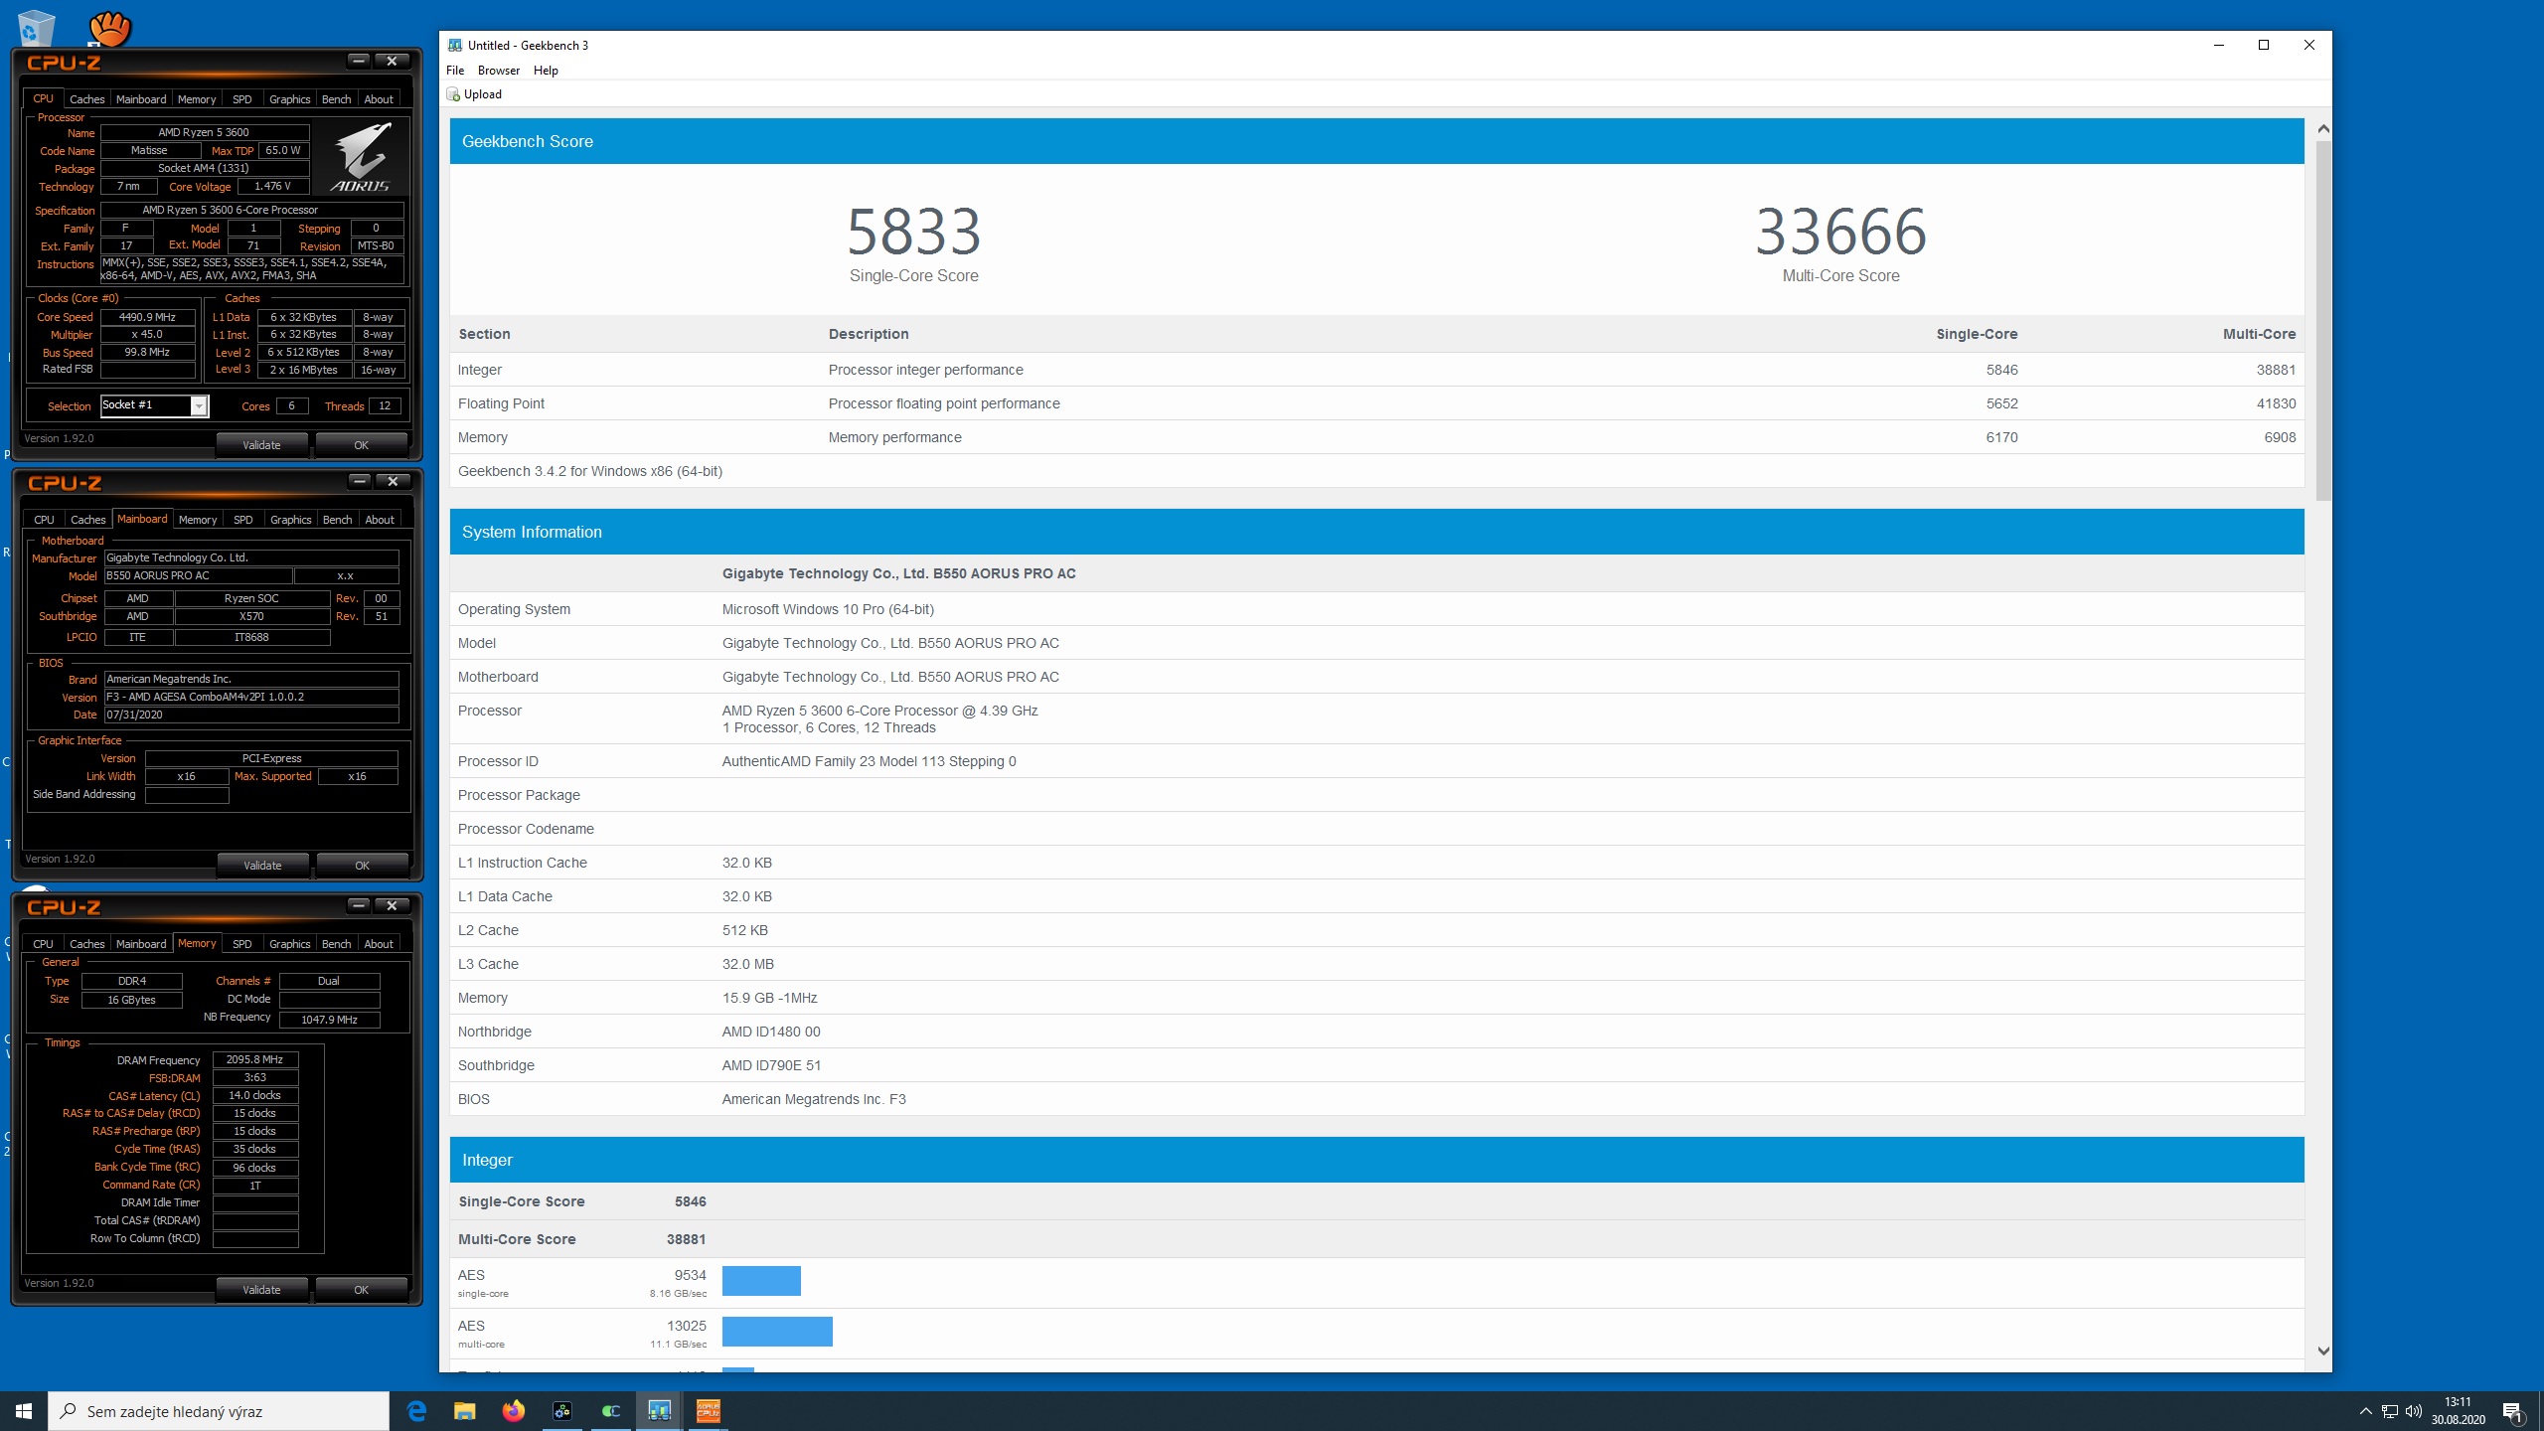Screen dimensions: 2544x1431
Task: Open the taskbar app with gears icon
Action: pos(562,1411)
